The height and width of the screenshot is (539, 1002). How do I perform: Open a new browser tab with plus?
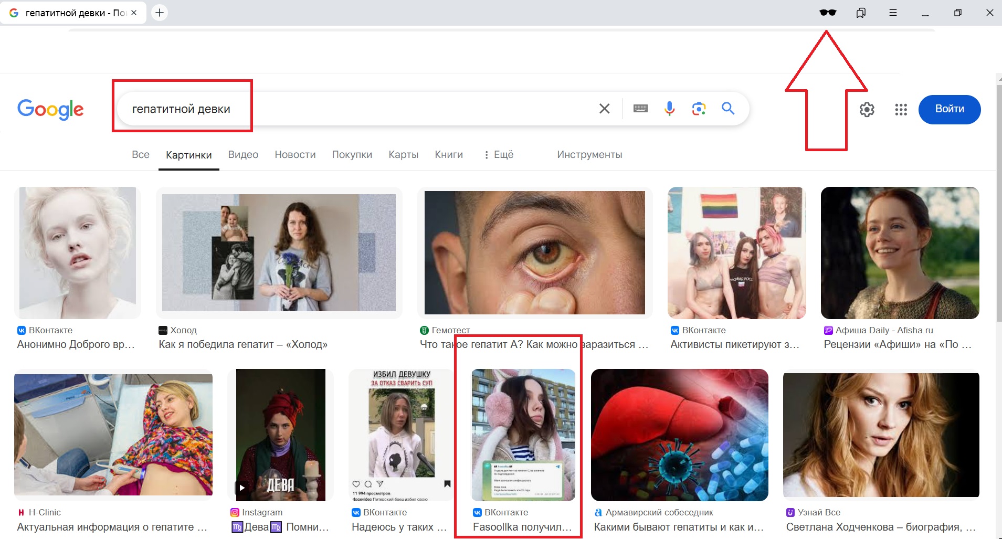160,13
